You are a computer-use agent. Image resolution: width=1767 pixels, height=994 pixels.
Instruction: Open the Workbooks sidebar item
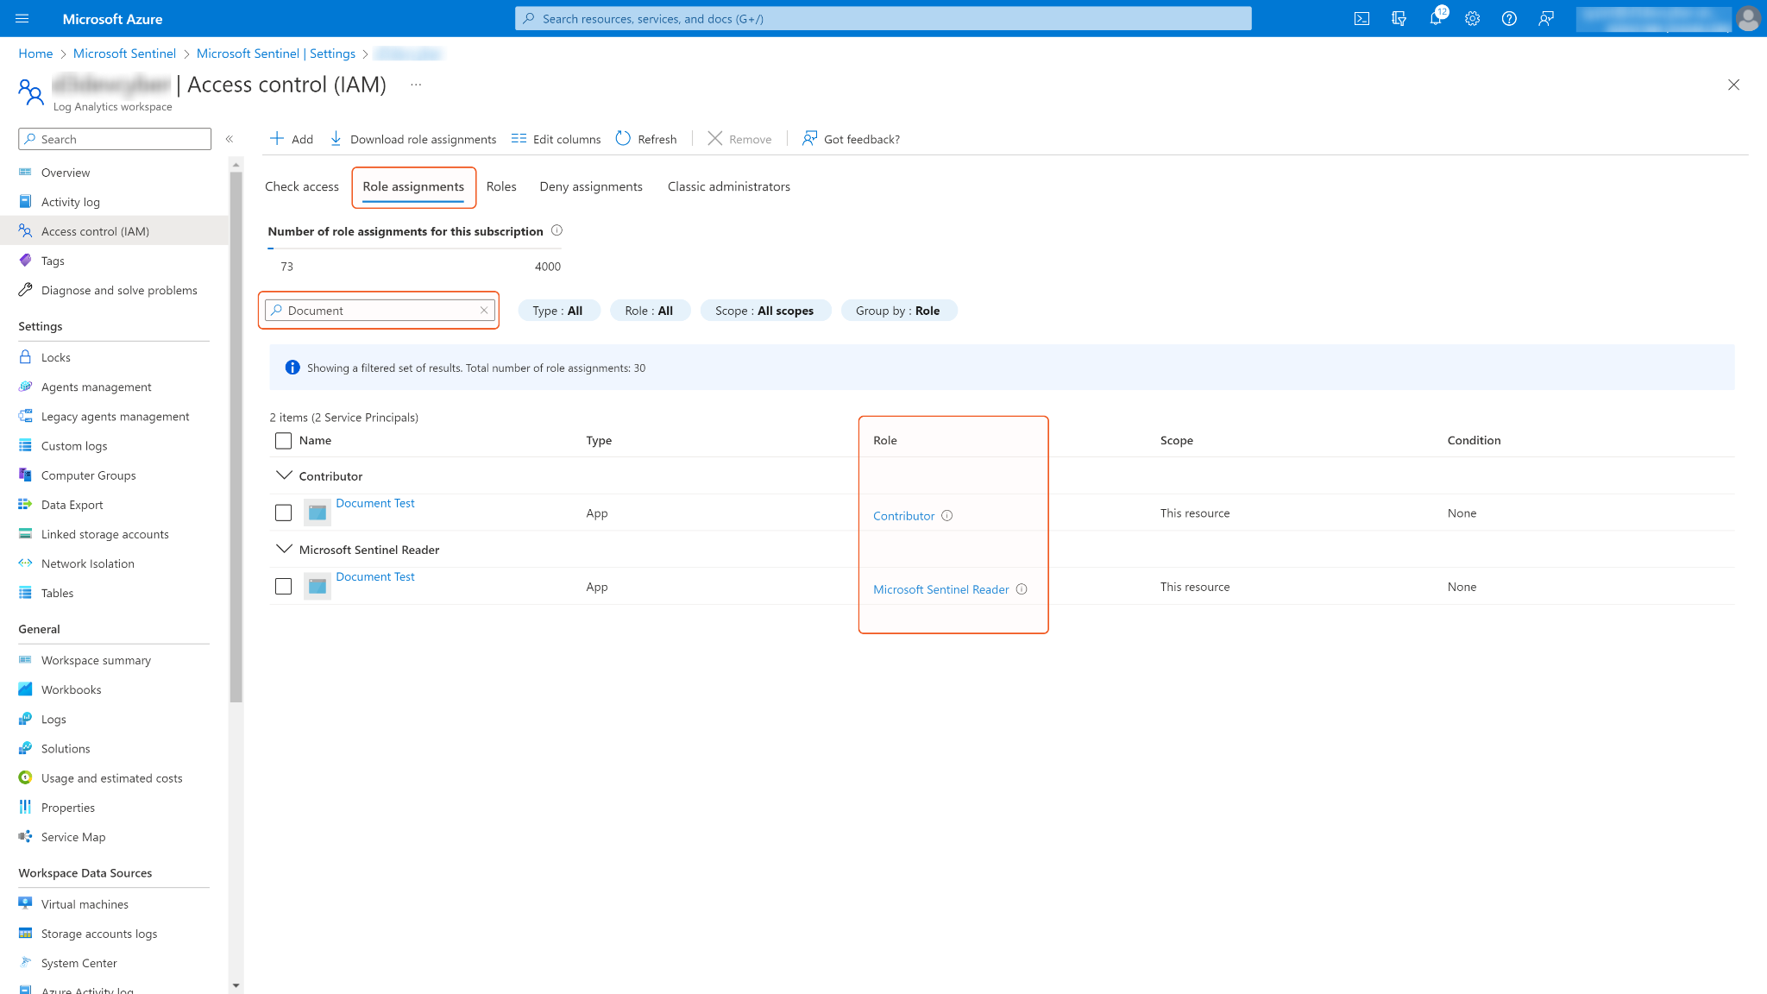point(71,689)
